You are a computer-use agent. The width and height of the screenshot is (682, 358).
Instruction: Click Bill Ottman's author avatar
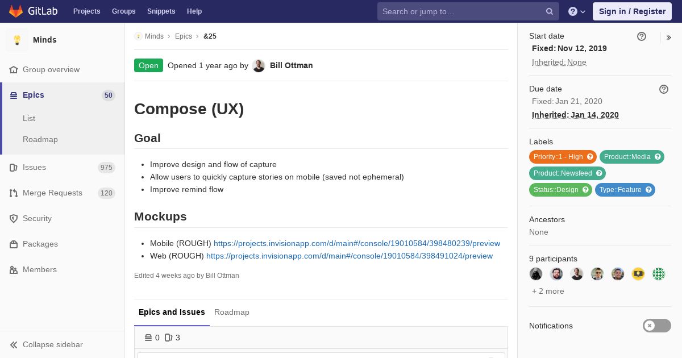tap(259, 66)
